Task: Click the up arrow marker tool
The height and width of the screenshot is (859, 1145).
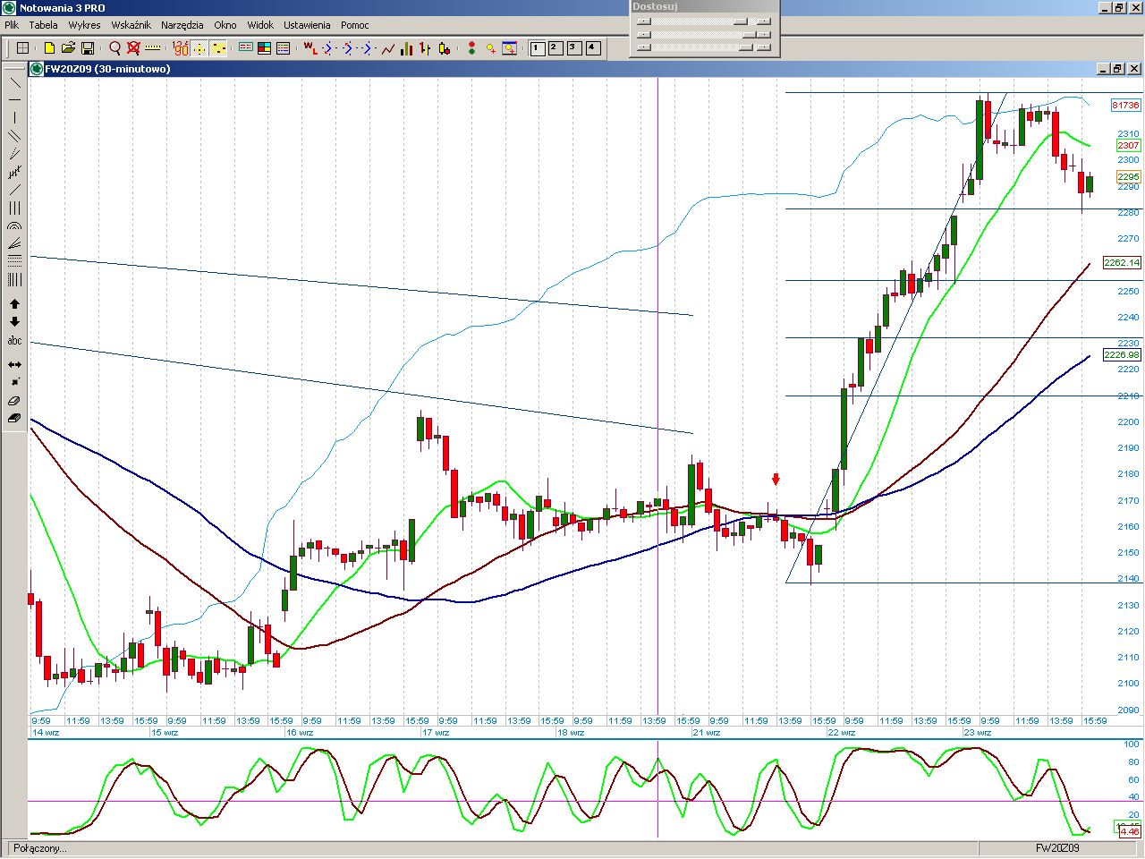Action: click(x=14, y=304)
